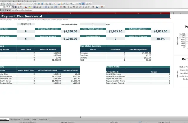188x123 pixels.
Task: Click the Copy icon in toolbar
Action: click(x=10, y=4)
